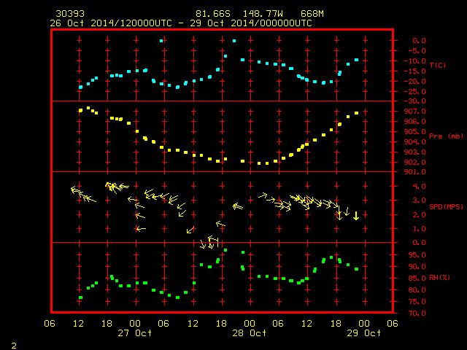This screenshot has width=467, height=350.
Task: Click the number 2 in bottom-left corner
Action: point(14,346)
